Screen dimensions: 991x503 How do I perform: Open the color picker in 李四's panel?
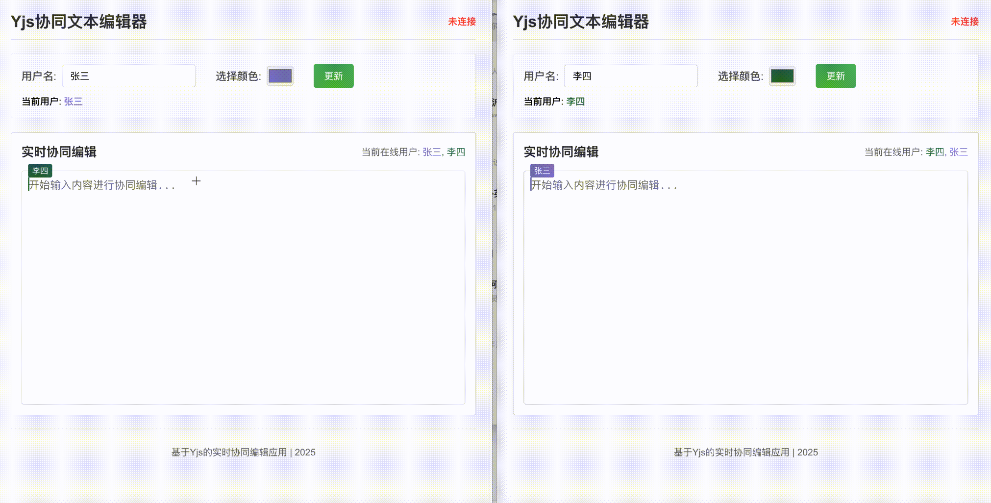pyautogui.click(x=781, y=76)
